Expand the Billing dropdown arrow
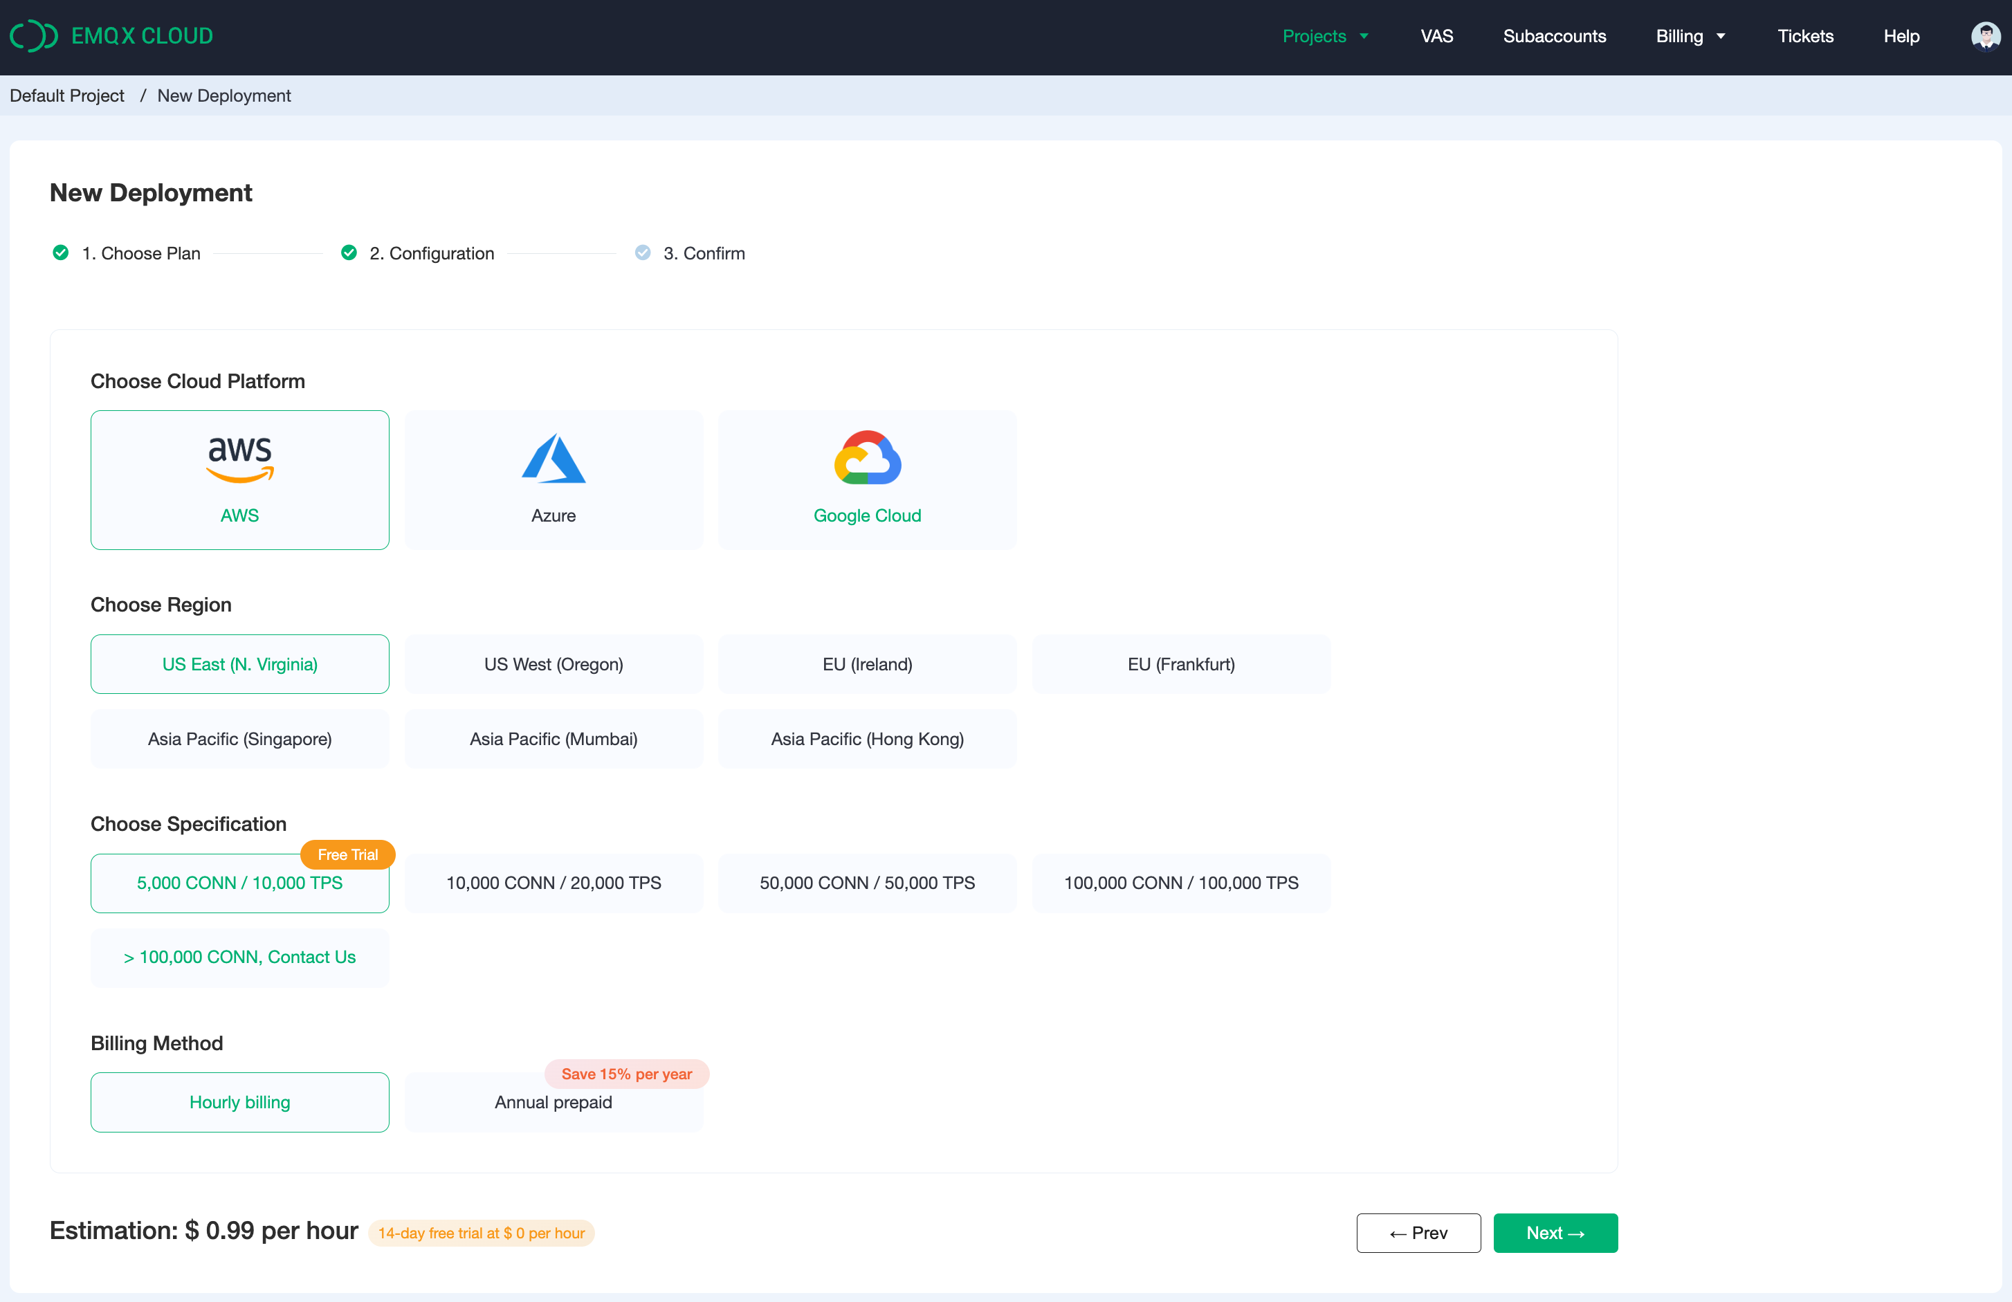 1721,37
